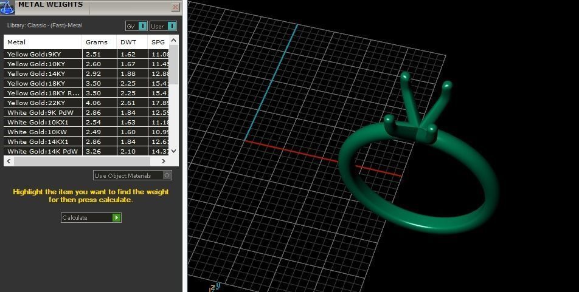Viewport: 579px width, 292px height.
Task: Click the 2.61 DWT value
Action: 128,103
